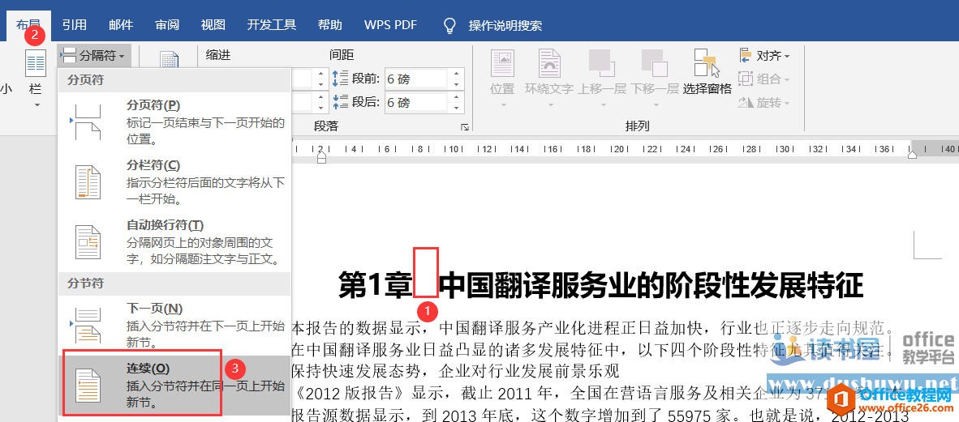The height and width of the screenshot is (422, 959).
Task: Click the text wrapping icon beside 自动换行符(T)
Action: click(x=88, y=242)
